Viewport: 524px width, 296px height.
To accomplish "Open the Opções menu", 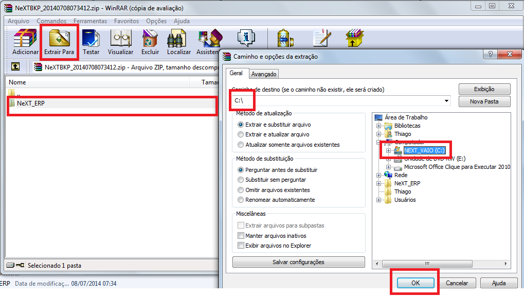I will (x=156, y=21).
